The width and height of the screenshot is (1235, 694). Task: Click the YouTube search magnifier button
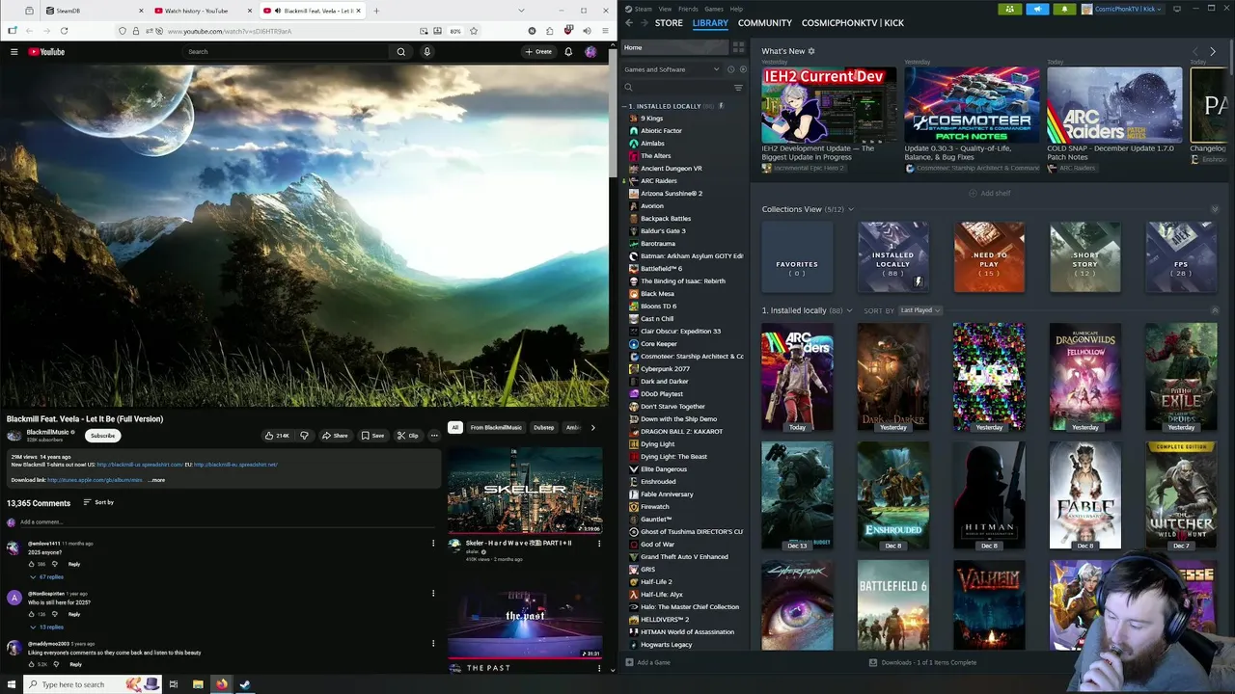point(401,51)
